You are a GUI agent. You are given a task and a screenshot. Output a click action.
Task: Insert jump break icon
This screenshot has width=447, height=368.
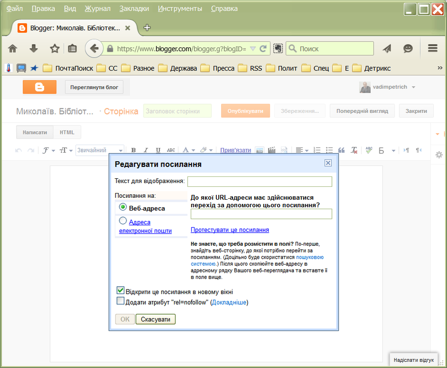pos(284,150)
